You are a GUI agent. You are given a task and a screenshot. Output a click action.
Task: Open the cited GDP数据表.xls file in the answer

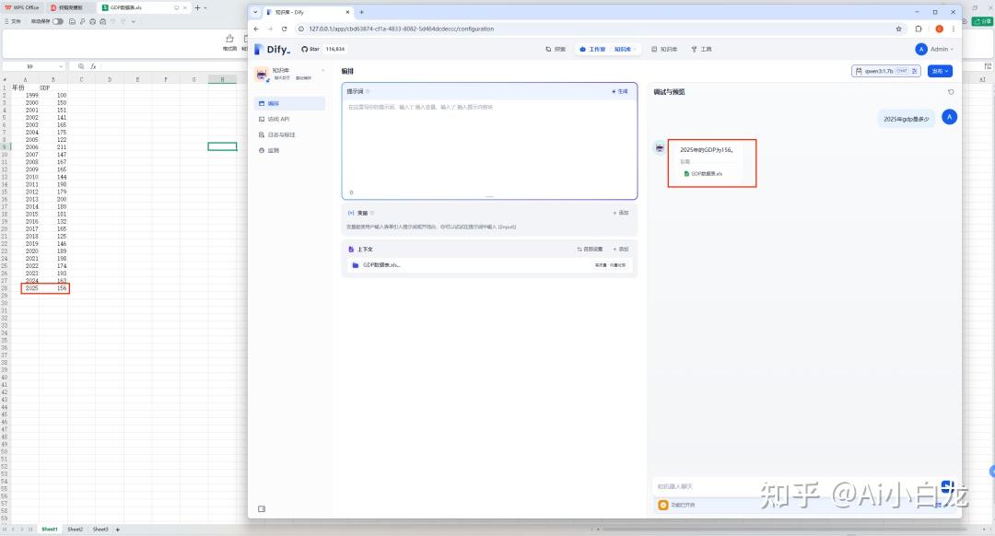[x=706, y=173]
